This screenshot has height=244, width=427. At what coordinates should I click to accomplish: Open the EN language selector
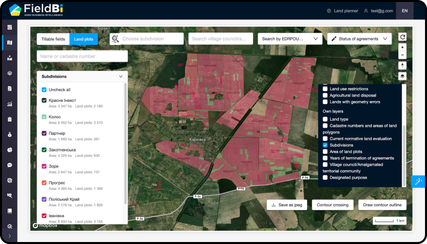coord(405,11)
